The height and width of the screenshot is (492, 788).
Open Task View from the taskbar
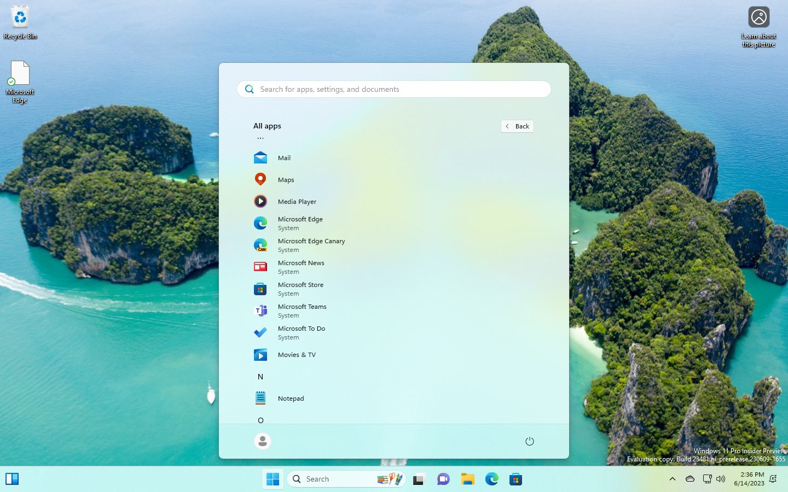click(419, 479)
